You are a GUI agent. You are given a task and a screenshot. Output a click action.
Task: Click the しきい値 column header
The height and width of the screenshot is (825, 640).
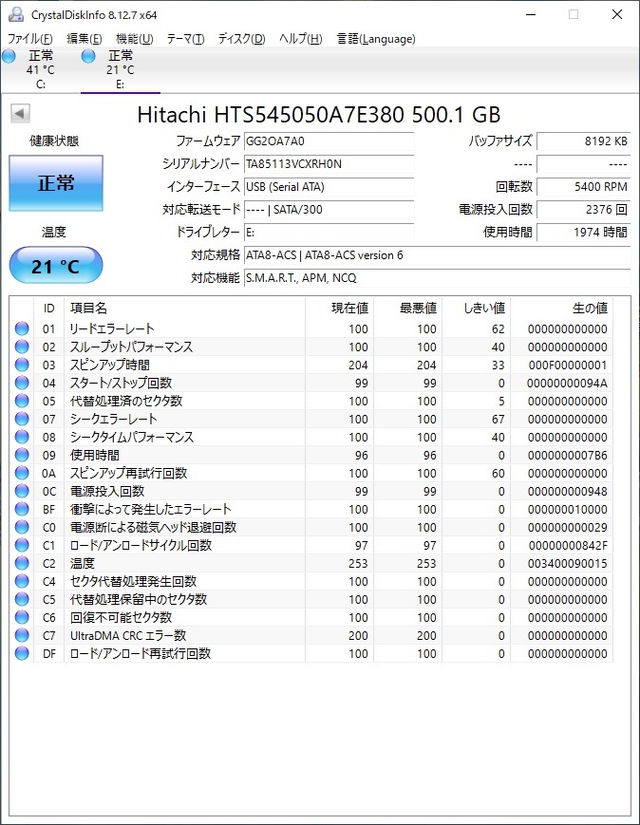click(x=477, y=309)
